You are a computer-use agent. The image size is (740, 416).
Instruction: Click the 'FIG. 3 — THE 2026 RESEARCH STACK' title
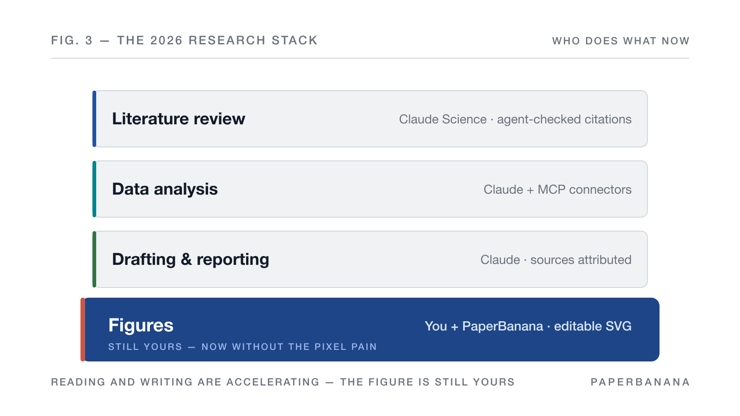click(184, 41)
